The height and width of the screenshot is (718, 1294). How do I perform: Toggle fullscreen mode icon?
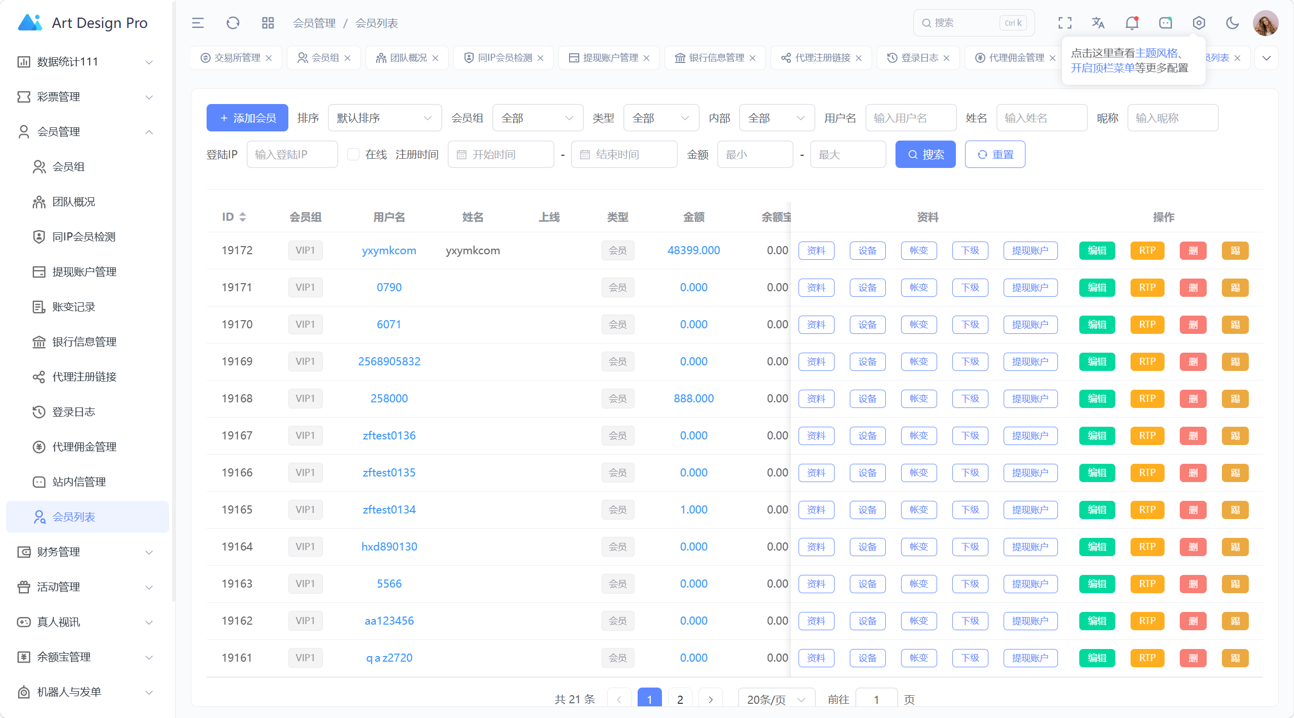point(1065,23)
